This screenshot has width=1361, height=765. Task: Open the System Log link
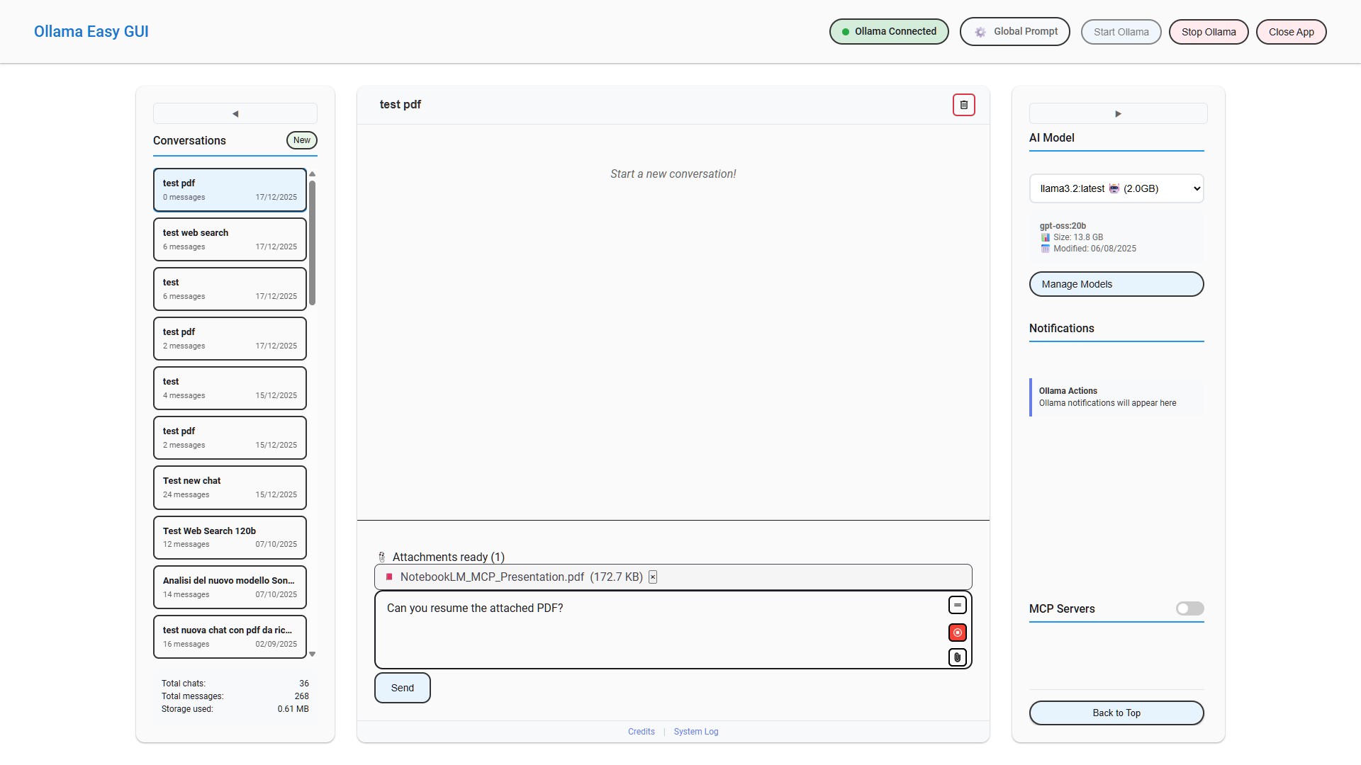point(695,732)
